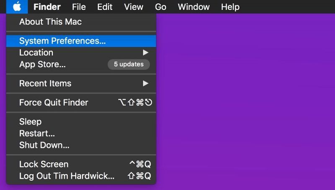Put the Mac to Sleep
The image size is (335, 190).
pos(30,122)
